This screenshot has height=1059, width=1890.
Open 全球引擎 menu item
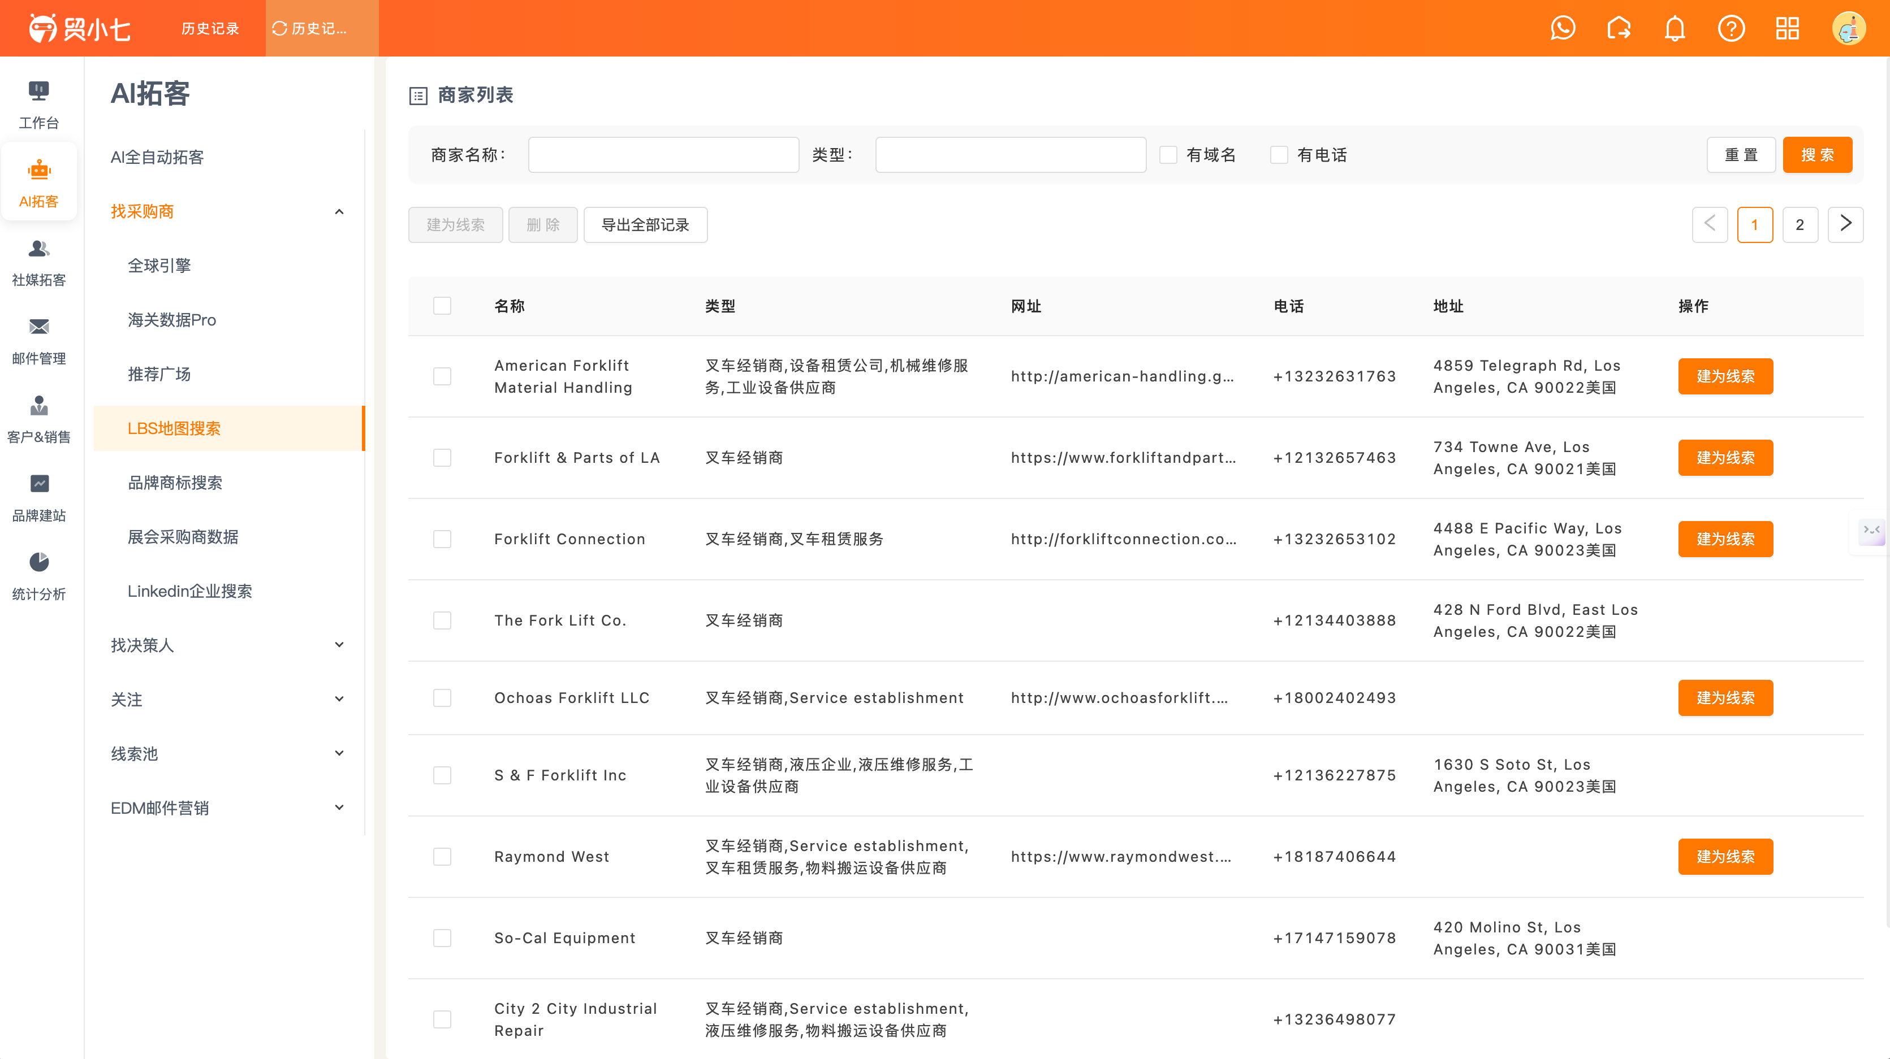[229, 266]
